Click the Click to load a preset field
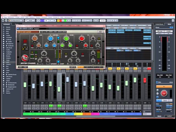This screenshot has height=132, width=176. point(28,32)
